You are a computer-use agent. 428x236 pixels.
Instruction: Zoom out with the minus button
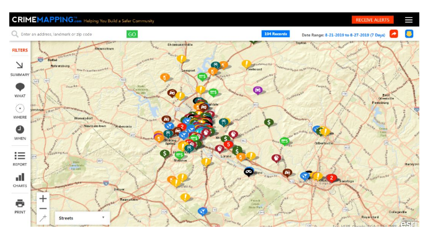pyautogui.click(x=43, y=209)
